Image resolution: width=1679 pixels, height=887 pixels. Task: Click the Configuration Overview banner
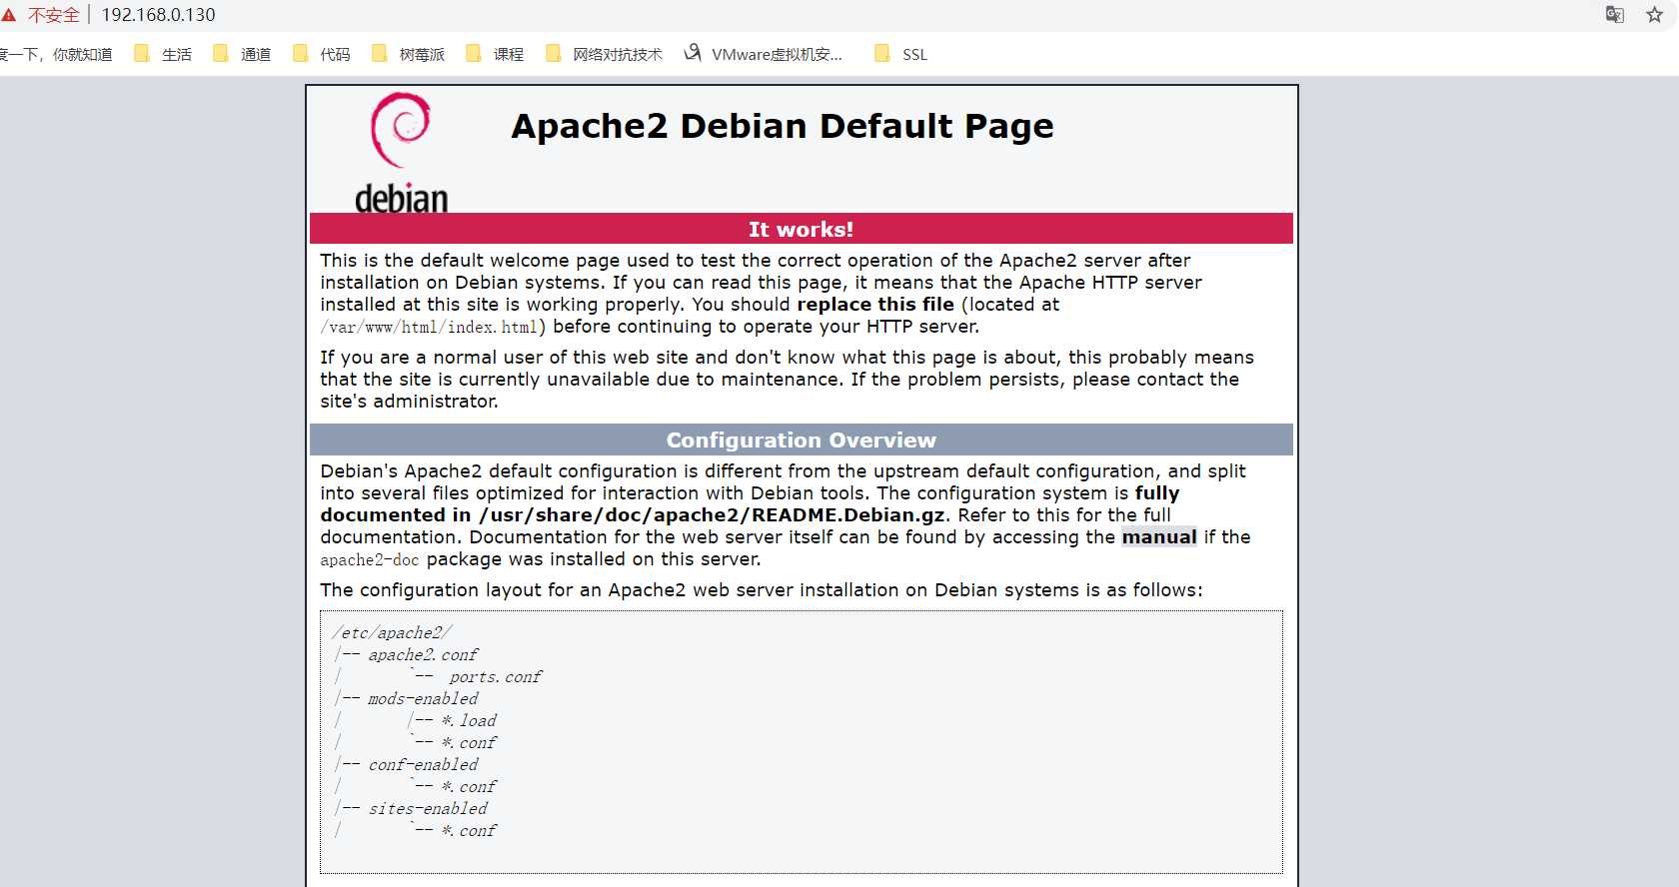pos(802,440)
